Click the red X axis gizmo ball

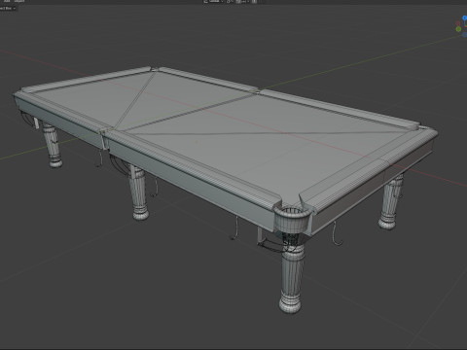click(x=458, y=23)
